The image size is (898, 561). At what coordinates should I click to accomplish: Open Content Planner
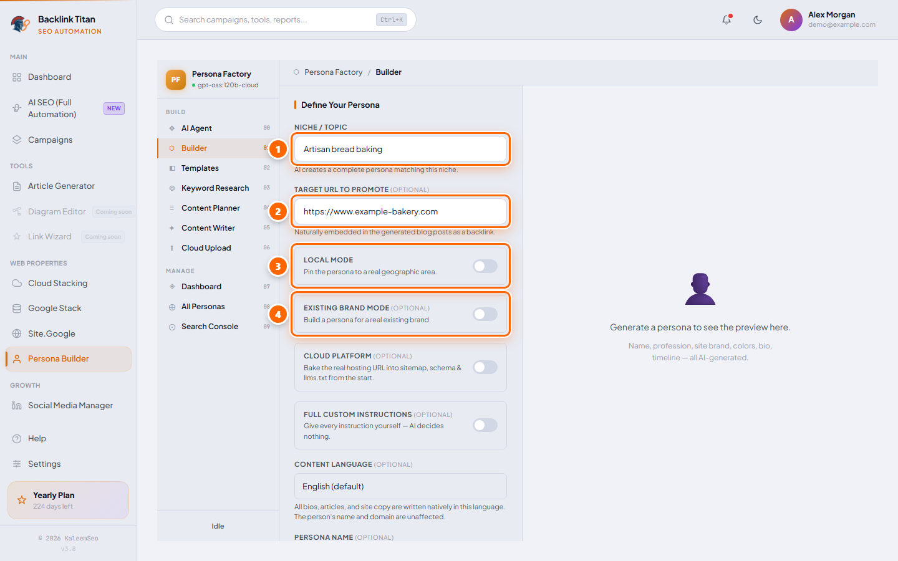218,208
